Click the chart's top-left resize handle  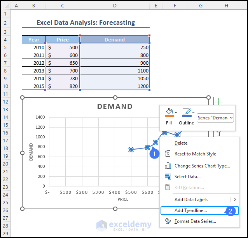[x=22, y=97]
